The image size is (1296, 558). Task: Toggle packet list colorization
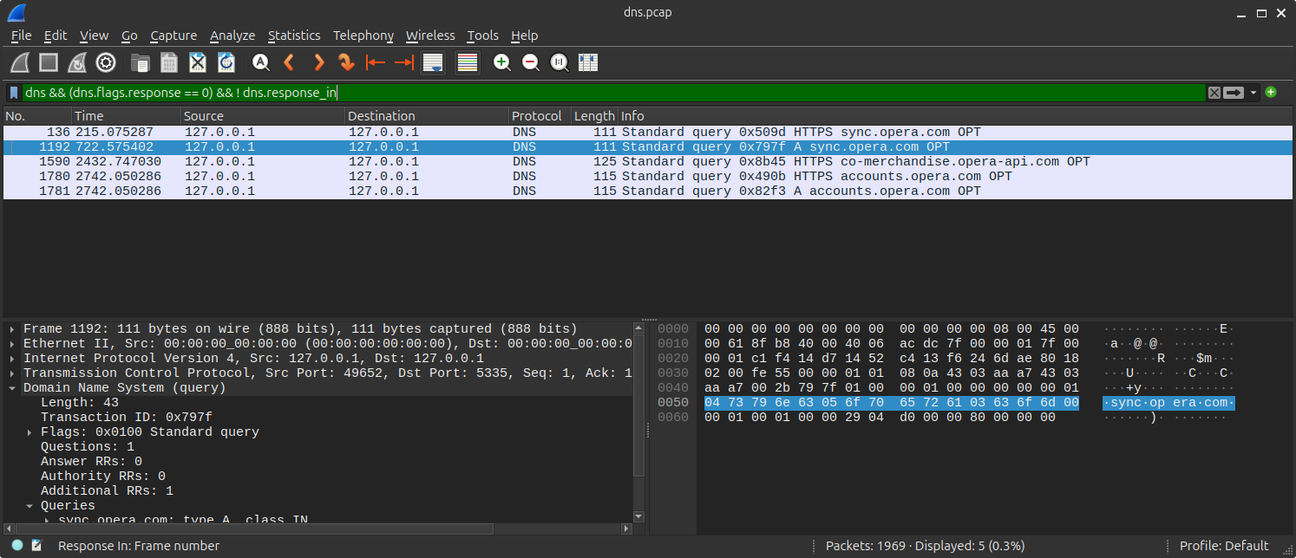pyautogui.click(x=468, y=62)
